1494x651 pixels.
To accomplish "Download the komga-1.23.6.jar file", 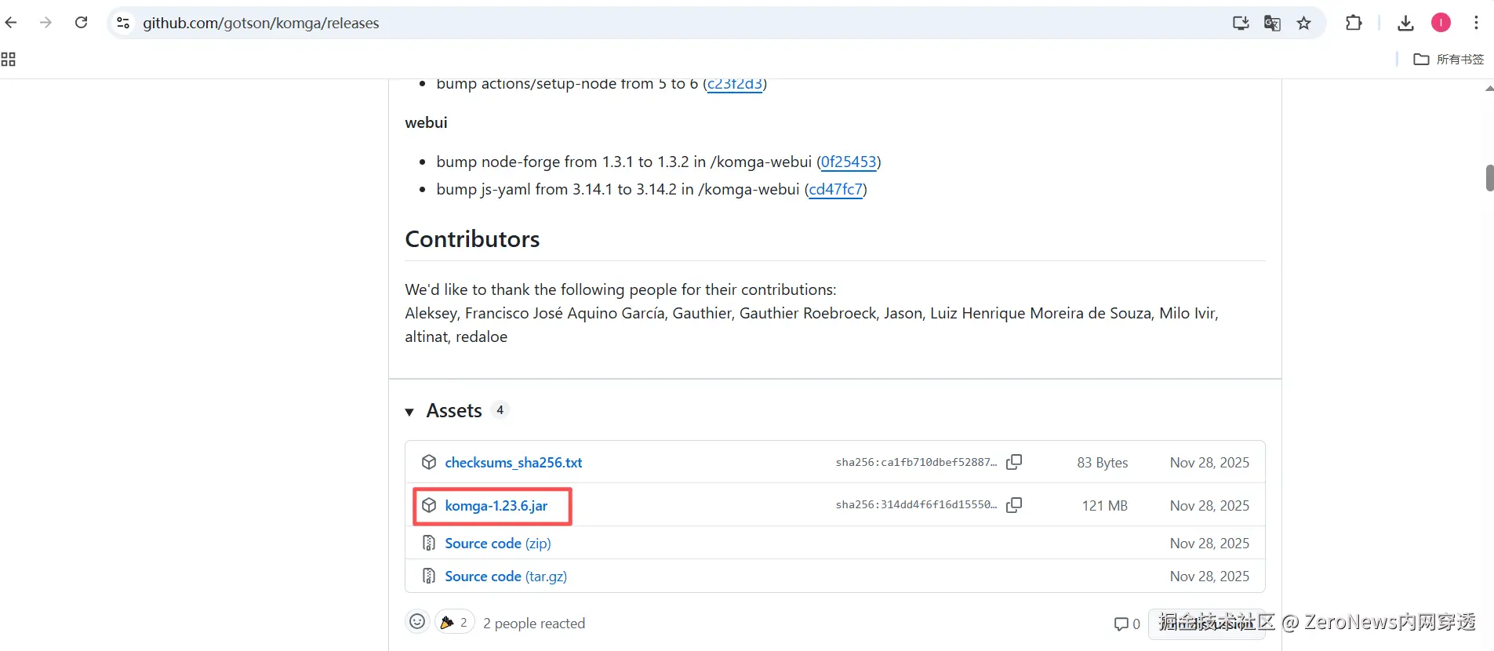I will coord(496,506).
